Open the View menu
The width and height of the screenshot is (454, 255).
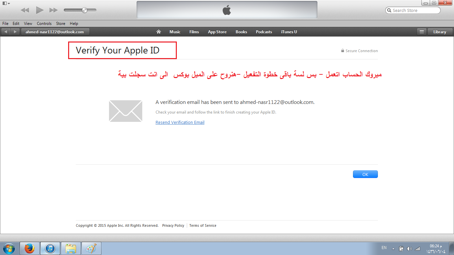click(x=28, y=24)
